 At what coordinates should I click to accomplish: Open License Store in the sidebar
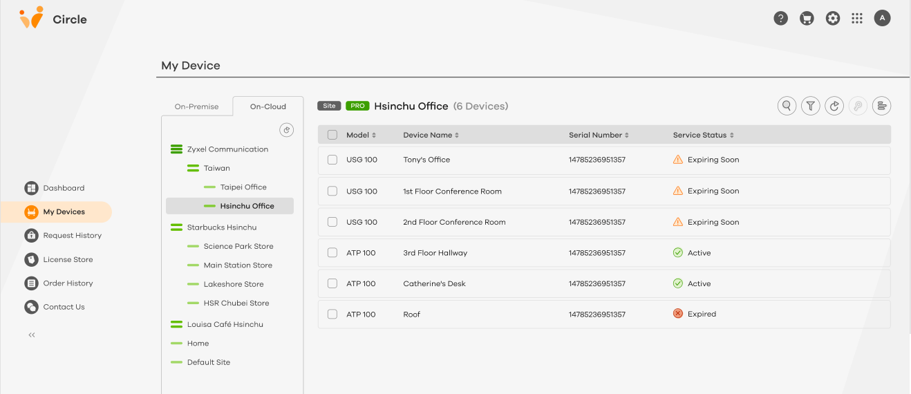pyautogui.click(x=59, y=260)
